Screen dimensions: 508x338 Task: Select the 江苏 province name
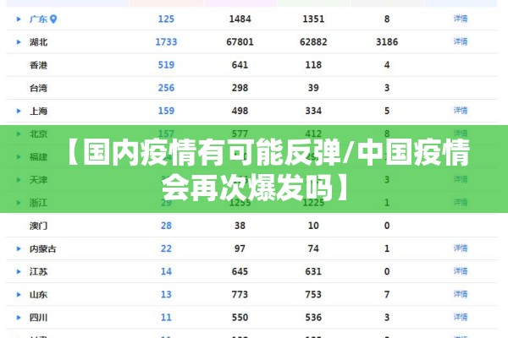pyautogui.click(x=39, y=272)
